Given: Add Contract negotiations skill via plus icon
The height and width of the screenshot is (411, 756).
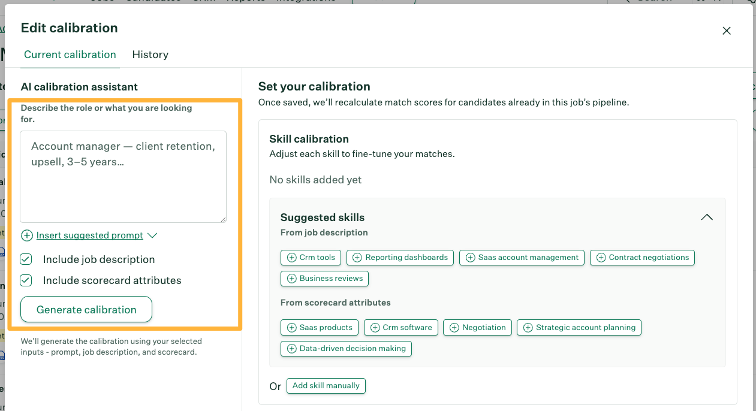Looking at the screenshot, I should tap(601, 258).
